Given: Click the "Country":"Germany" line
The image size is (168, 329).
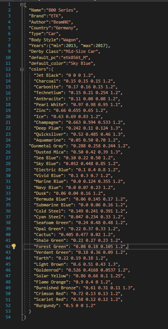Looking at the screenshot, I should (x=53, y=28).
